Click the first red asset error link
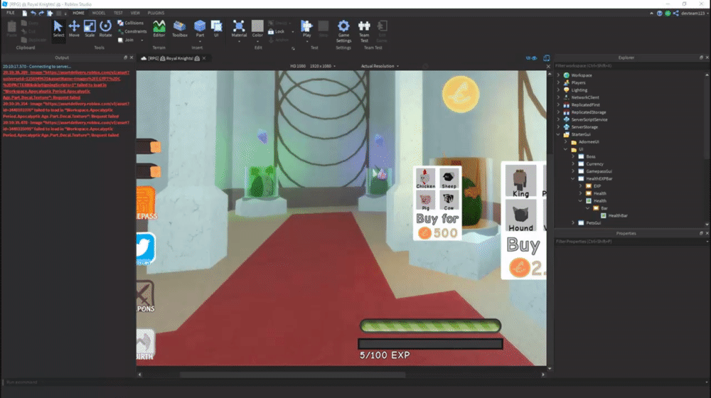Image resolution: width=711 pixels, height=398 pixels. (x=66, y=85)
